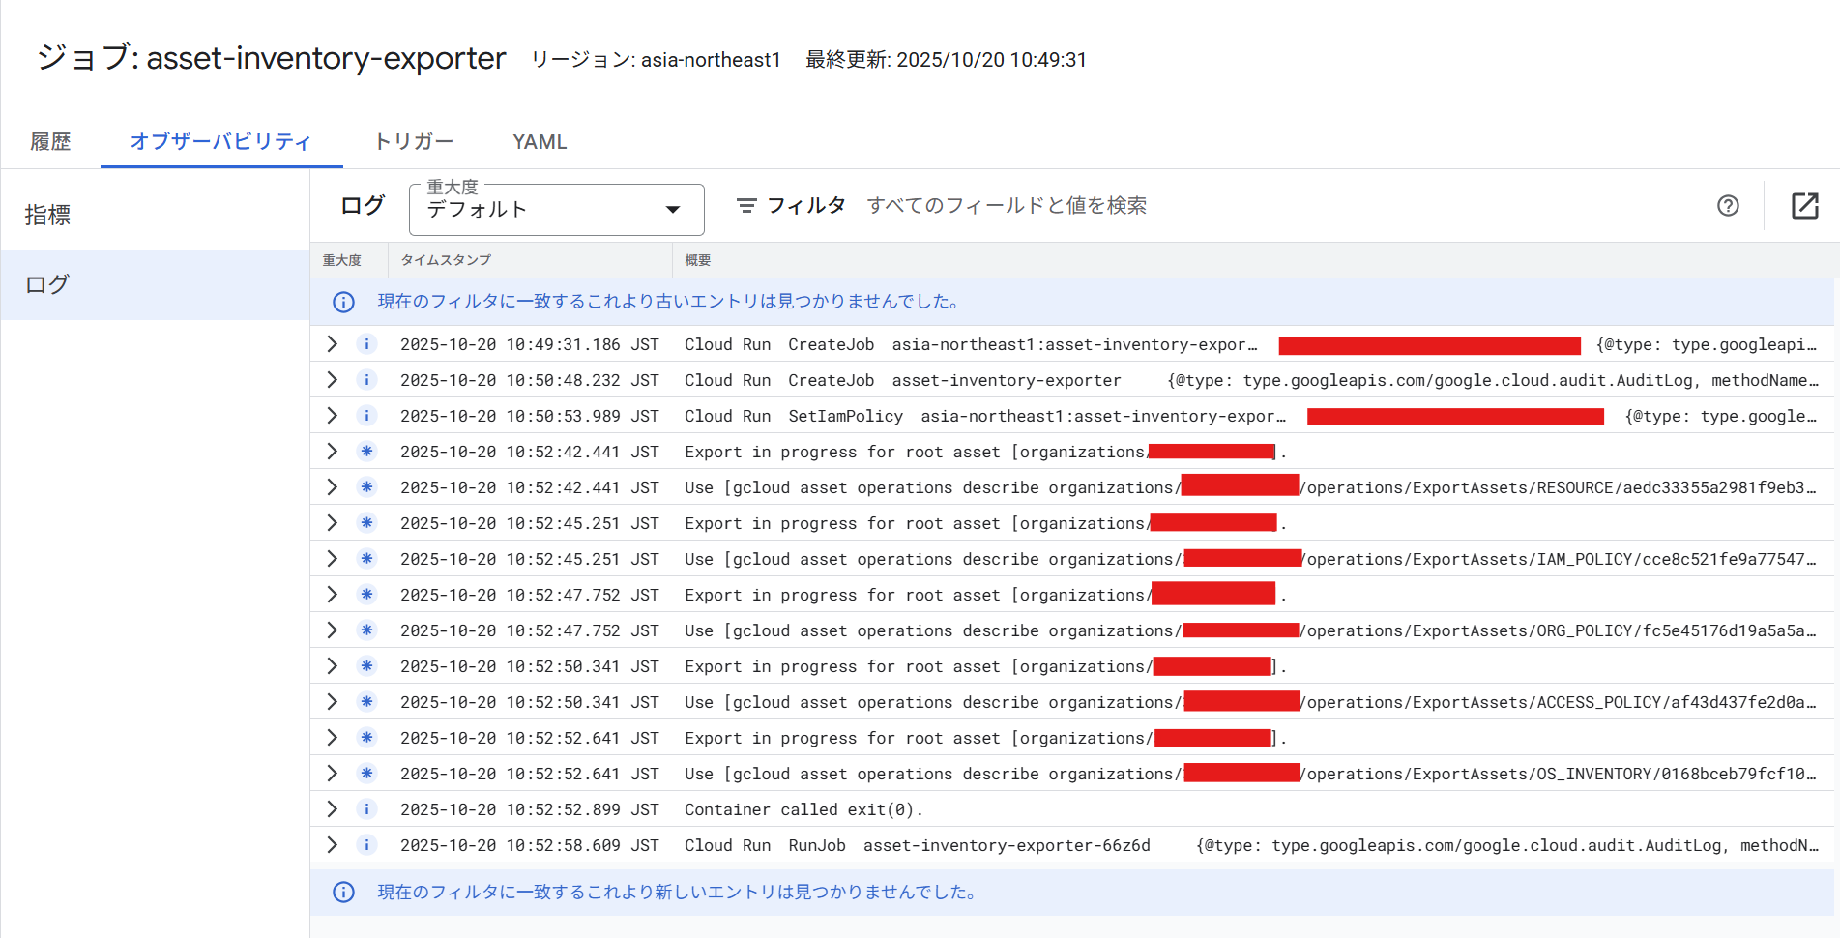Expand the 10:50:48.232 CreateJob log entry

tap(332, 380)
